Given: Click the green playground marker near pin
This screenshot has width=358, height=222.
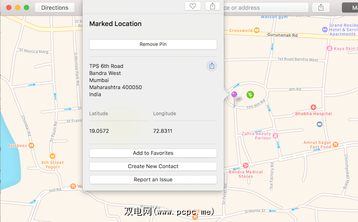Looking at the screenshot, I should [250, 94].
